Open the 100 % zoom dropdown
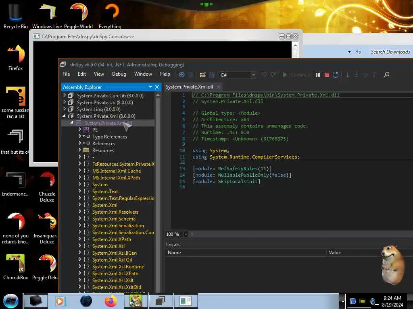 (186, 234)
